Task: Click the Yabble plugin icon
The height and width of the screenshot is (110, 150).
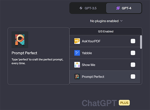Action: tap(77, 53)
